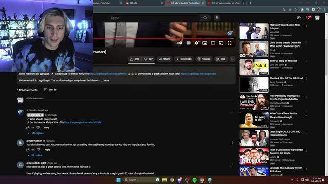The height and width of the screenshot is (184, 328).
Task: Open LegalEagle channel avatar on pinned comment
Action: click(x=20, y=112)
